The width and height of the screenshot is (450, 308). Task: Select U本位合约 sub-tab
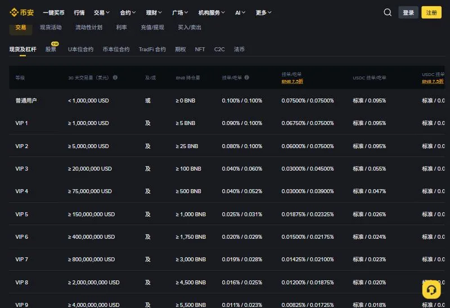(80, 50)
